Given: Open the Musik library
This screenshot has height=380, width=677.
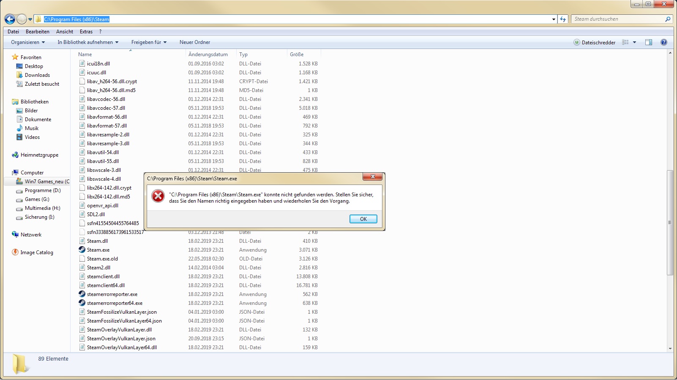Looking at the screenshot, I should tap(32, 128).
